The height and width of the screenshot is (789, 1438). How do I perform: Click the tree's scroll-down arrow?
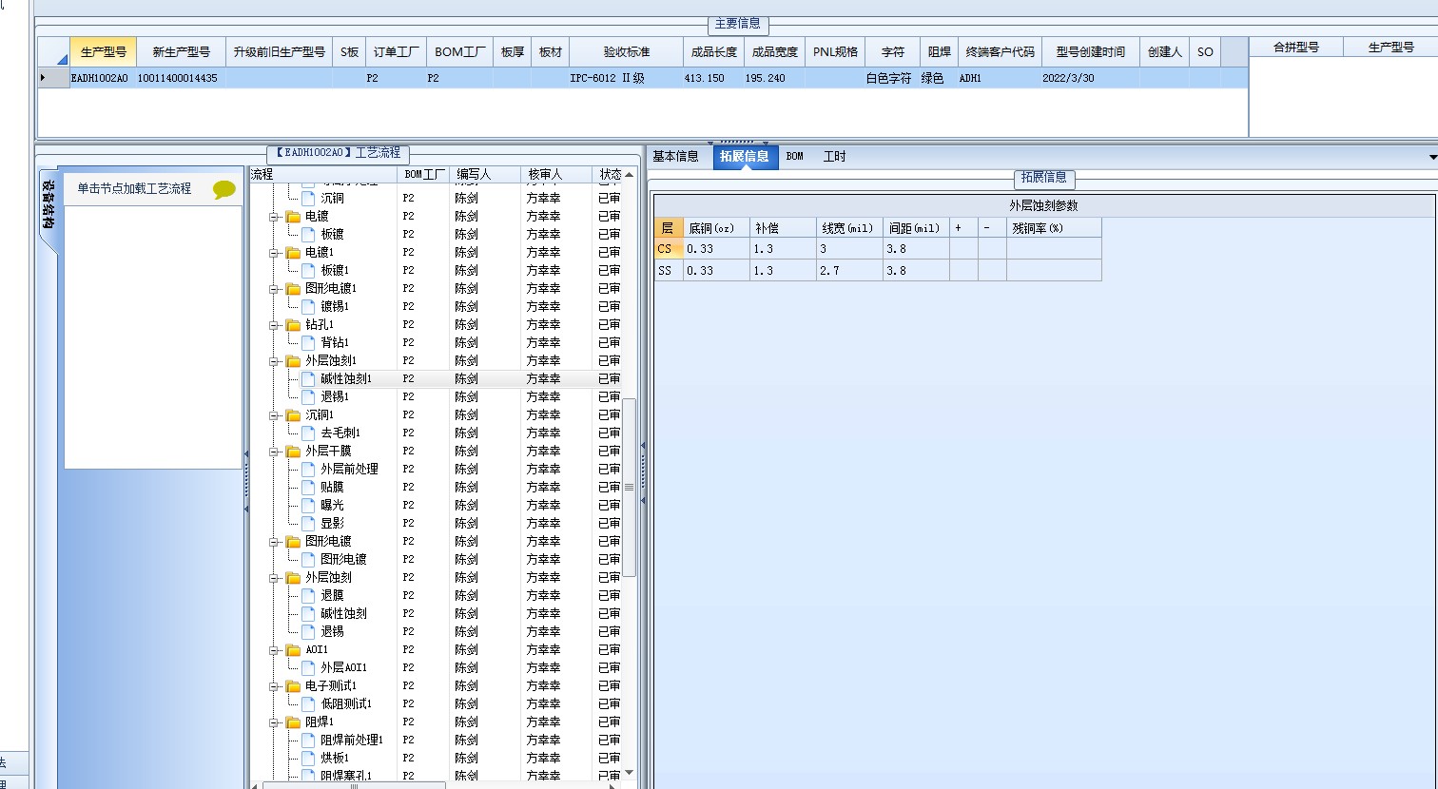point(629,772)
